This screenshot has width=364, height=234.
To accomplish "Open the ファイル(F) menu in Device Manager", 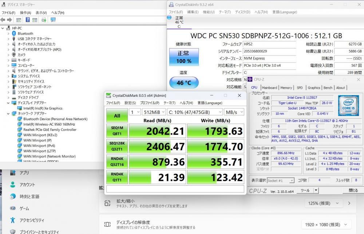I will click(x=8, y=13).
